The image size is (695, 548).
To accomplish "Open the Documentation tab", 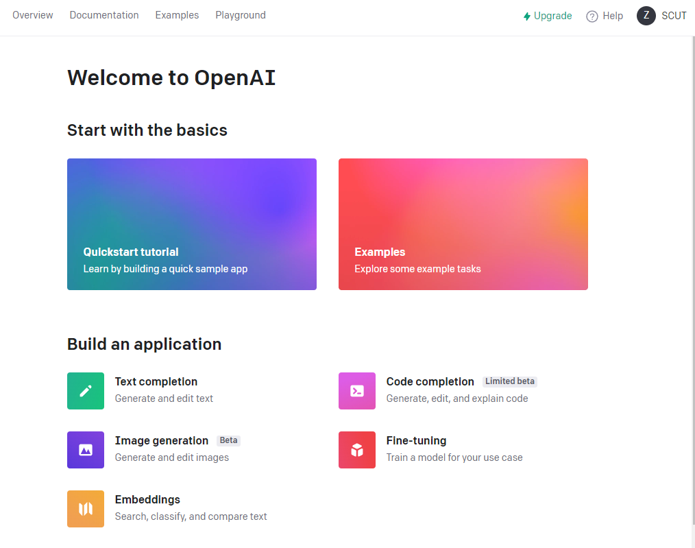I will pos(104,15).
